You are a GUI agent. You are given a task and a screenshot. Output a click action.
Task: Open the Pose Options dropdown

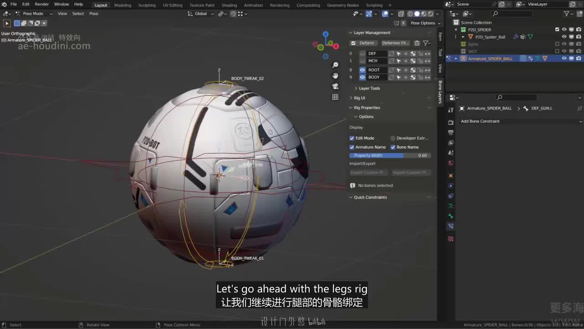(425, 23)
